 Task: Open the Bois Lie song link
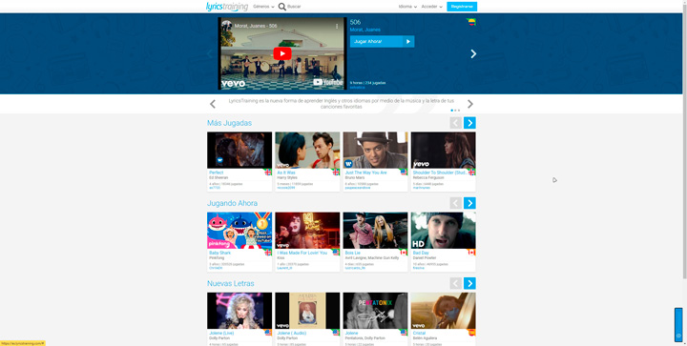coord(352,253)
